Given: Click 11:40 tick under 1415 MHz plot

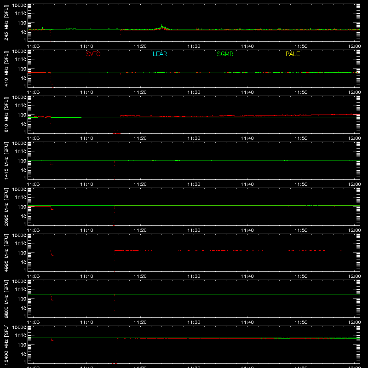Looking at the screenshot, I should click(x=247, y=184).
